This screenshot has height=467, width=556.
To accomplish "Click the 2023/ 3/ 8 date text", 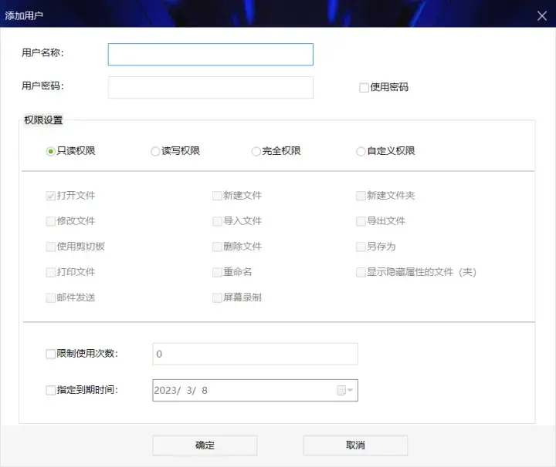I will pos(181,390).
